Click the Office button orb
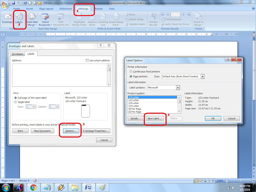 click(x=5, y=5)
